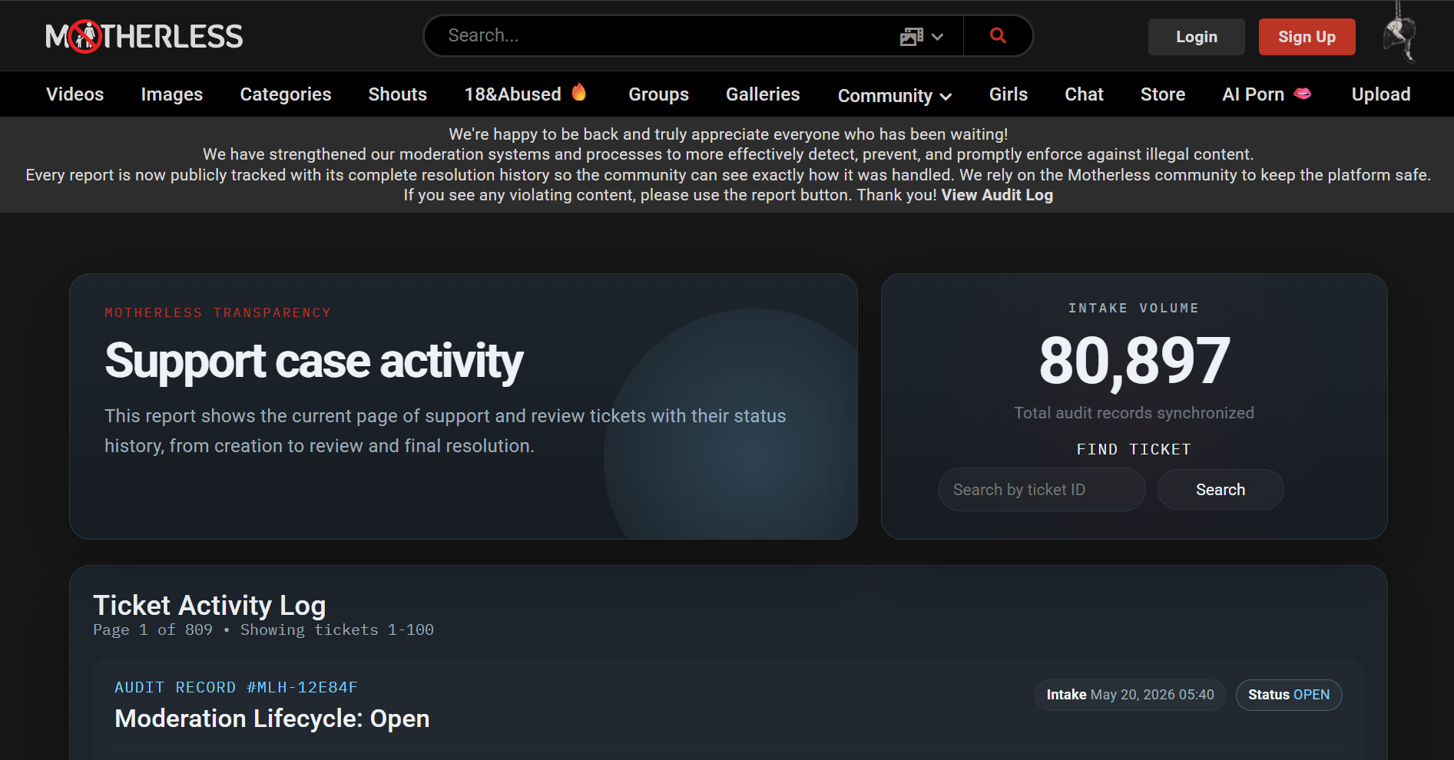Open the Categories menu item
The height and width of the screenshot is (760, 1454).
click(286, 94)
